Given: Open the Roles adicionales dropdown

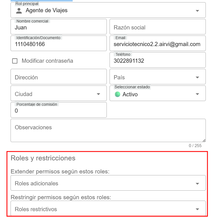Looking at the screenshot, I should point(108,183).
